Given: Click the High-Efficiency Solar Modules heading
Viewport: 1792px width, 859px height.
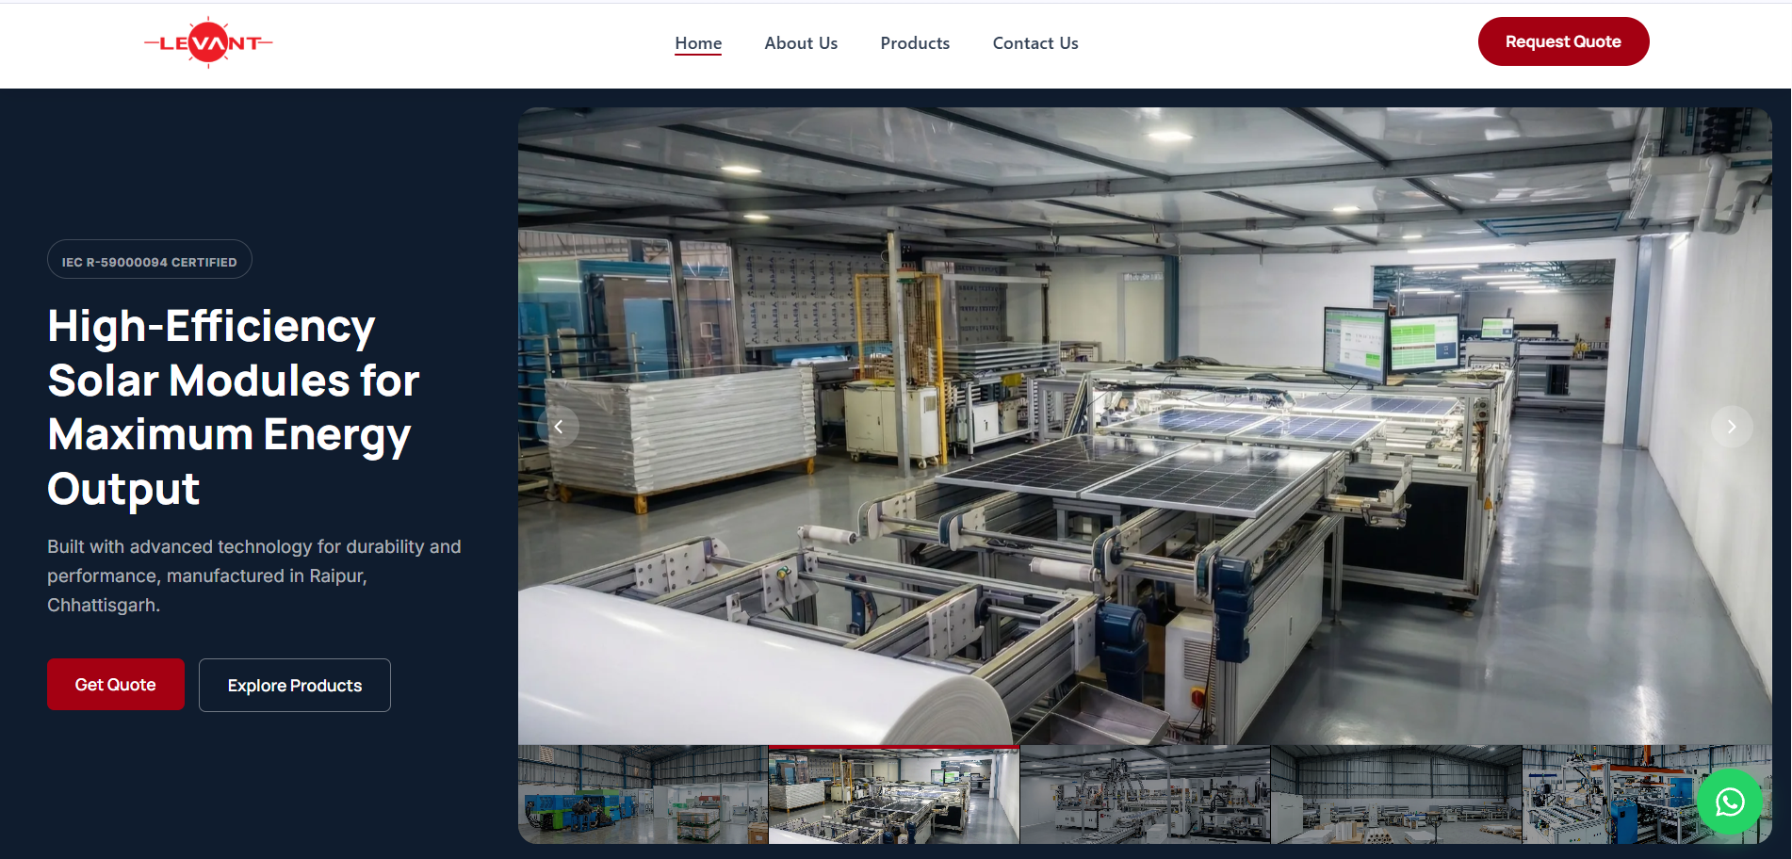Looking at the screenshot, I should pyautogui.click(x=234, y=407).
